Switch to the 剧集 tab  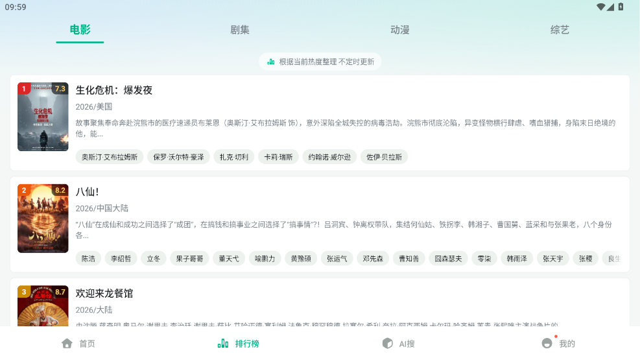coord(240,30)
